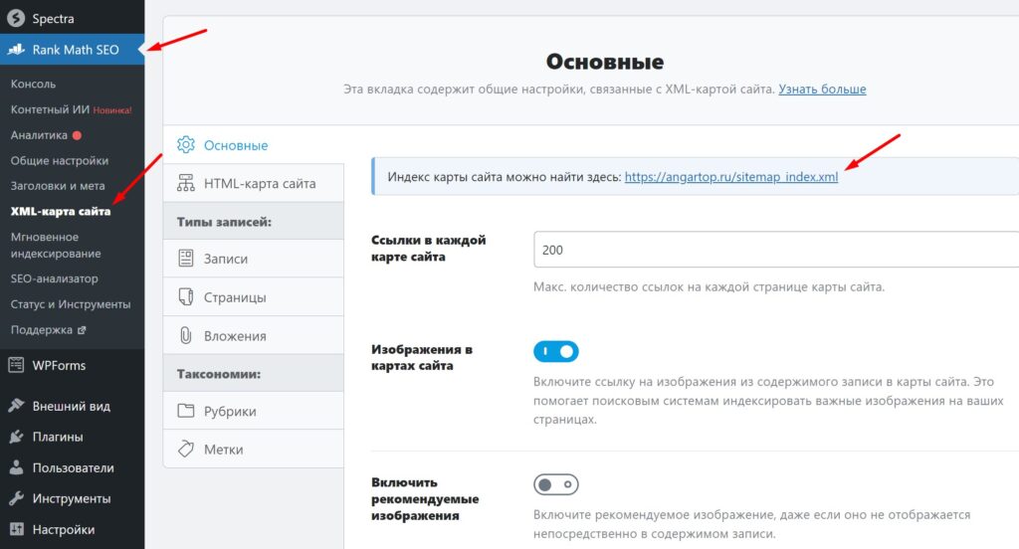This screenshot has width=1019, height=549.
Task: Open Инструменты menu
Action: click(x=72, y=498)
